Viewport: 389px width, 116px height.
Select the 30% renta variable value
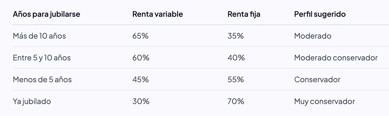click(x=141, y=101)
